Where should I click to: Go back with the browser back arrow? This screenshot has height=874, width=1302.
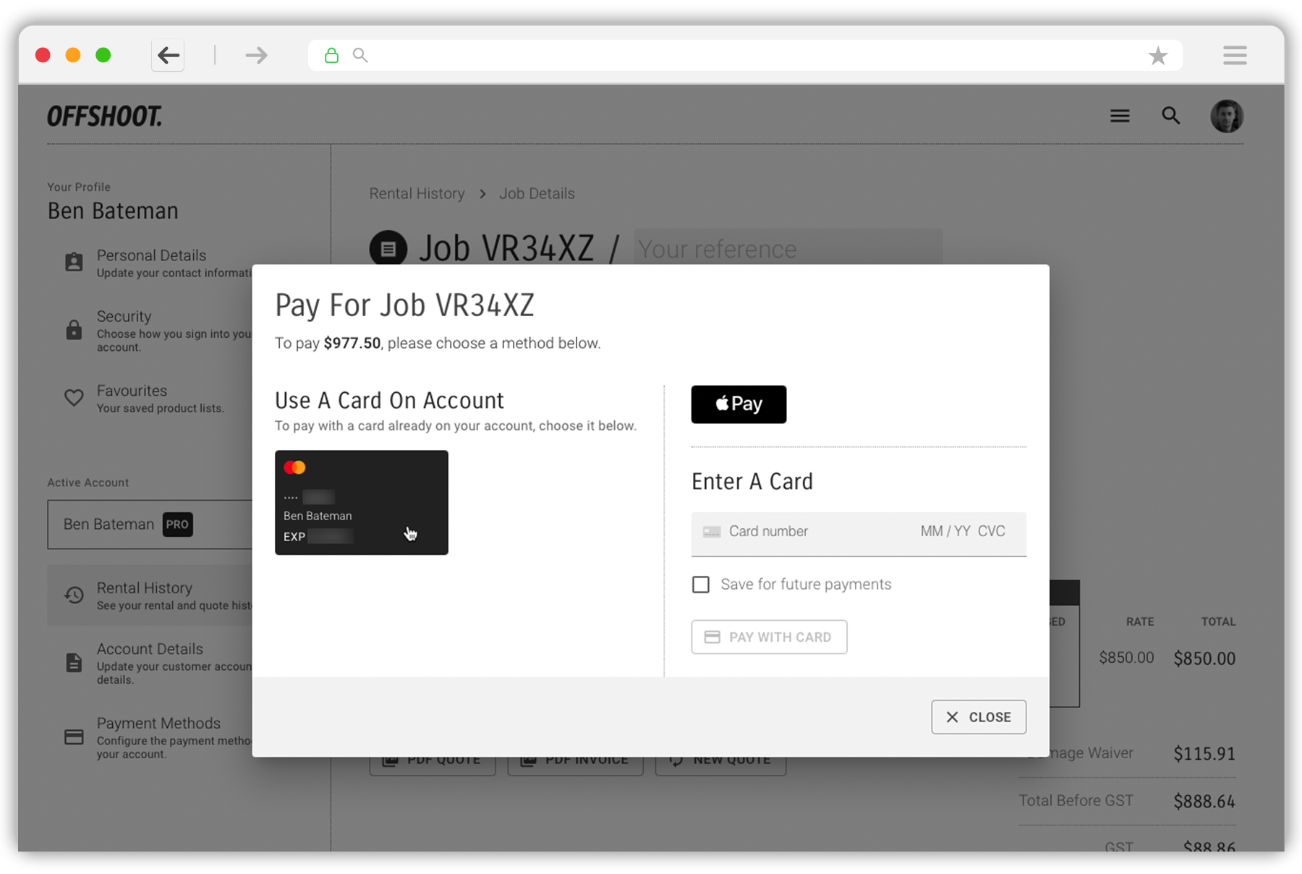pyautogui.click(x=168, y=55)
